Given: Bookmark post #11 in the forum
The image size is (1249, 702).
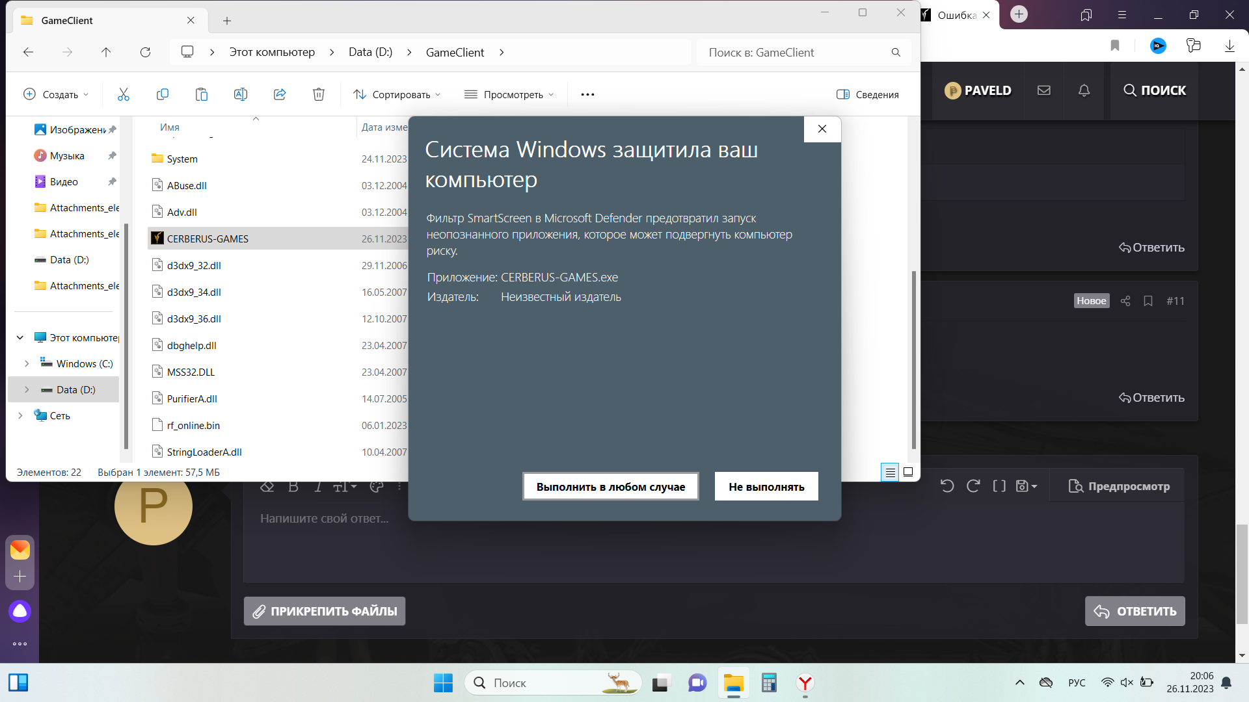Looking at the screenshot, I should click(1148, 300).
